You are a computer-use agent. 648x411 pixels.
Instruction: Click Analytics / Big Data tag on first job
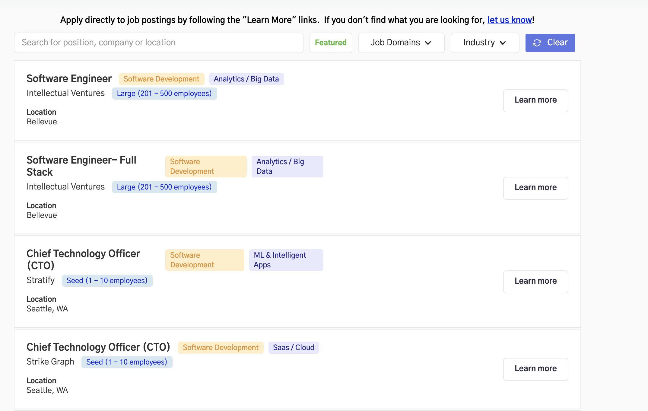point(246,79)
